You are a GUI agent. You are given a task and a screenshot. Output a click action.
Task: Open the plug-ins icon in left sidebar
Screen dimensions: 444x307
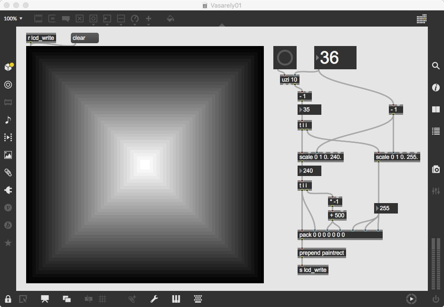point(8,190)
